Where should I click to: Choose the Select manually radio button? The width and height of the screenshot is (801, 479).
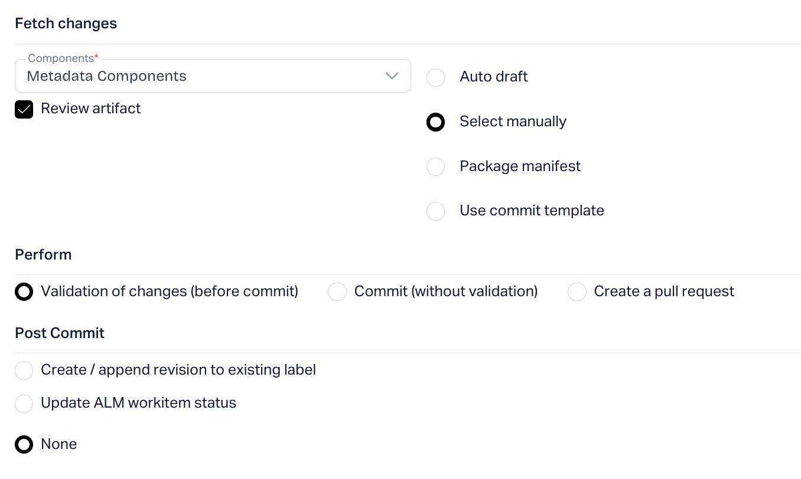[x=436, y=122]
